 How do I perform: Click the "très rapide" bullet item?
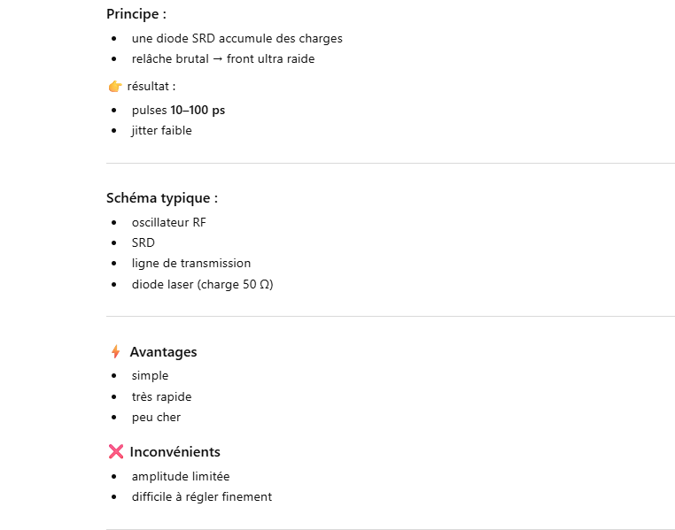(x=161, y=397)
